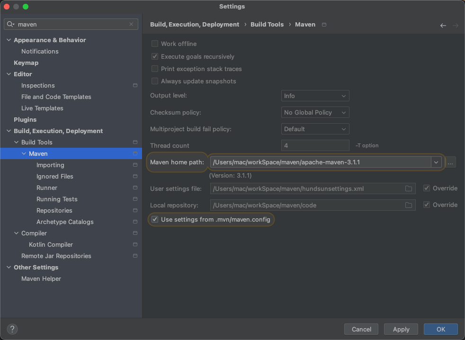Navigate back with the left arrow
The height and width of the screenshot is (340, 465).
pos(443,26)
